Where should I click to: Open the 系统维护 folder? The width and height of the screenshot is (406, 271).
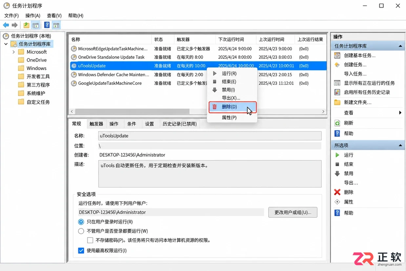point(36,93)
